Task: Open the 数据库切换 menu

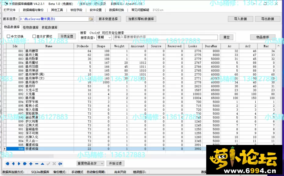Action: [117, 10]
